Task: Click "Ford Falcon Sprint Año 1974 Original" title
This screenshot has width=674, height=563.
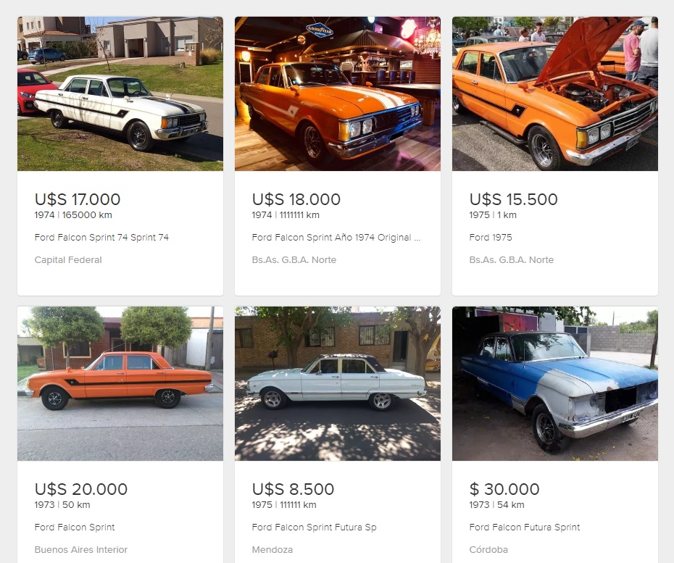Action: click(x=336, y=238)
